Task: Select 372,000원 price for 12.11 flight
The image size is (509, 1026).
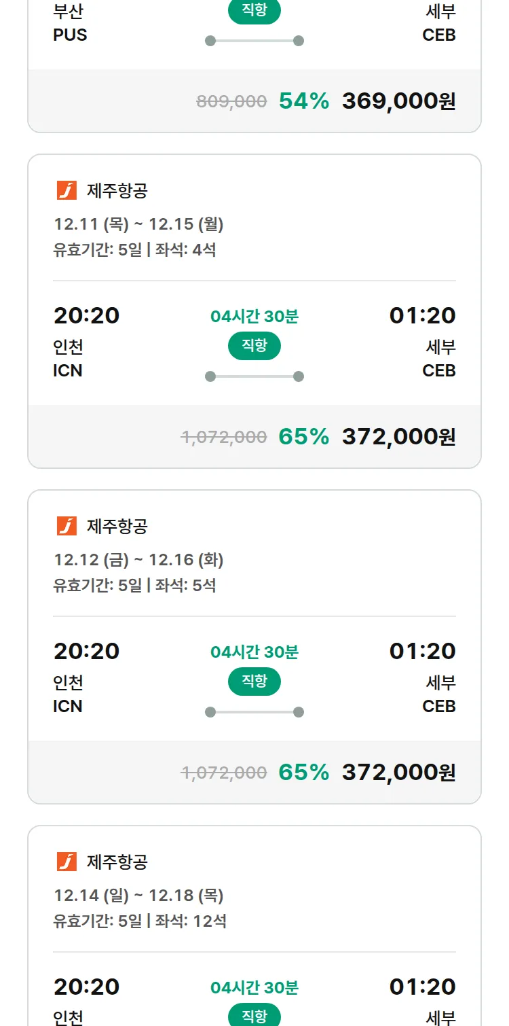Action: point(398,436)
